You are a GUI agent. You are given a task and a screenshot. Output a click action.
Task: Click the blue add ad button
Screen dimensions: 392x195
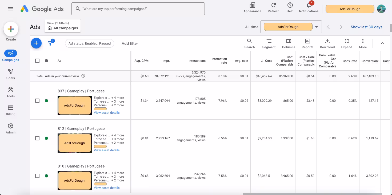pos(36,43)
